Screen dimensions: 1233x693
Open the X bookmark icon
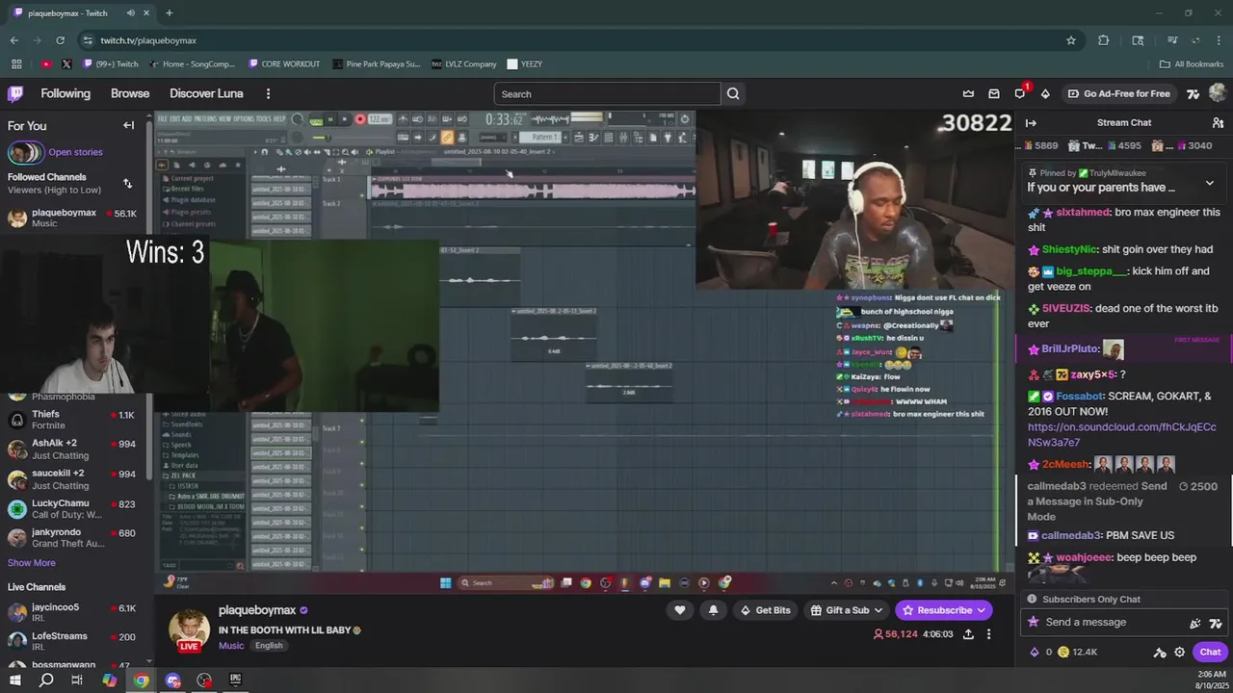tap(66, 64)
